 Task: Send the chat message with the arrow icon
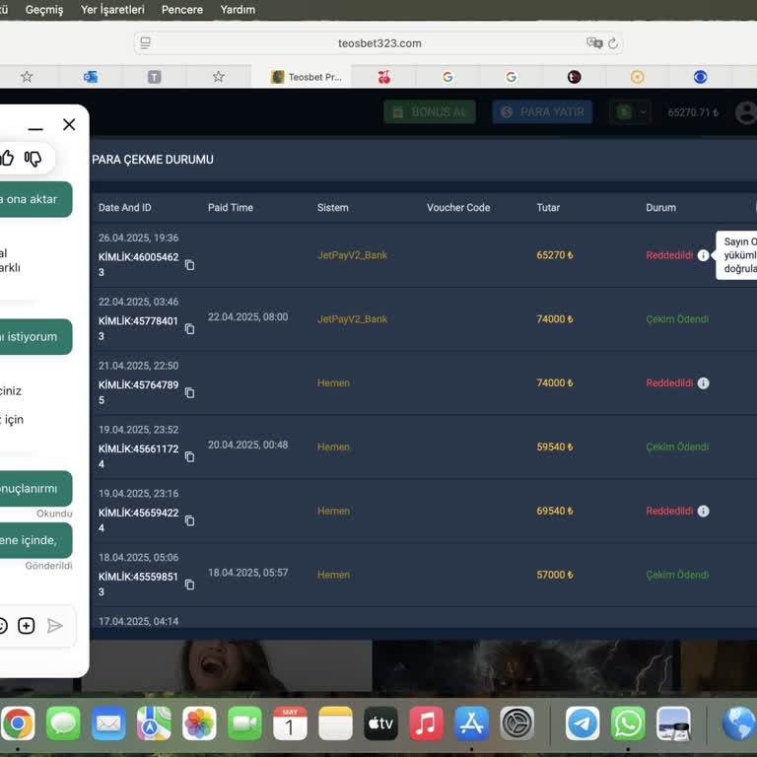55,626
